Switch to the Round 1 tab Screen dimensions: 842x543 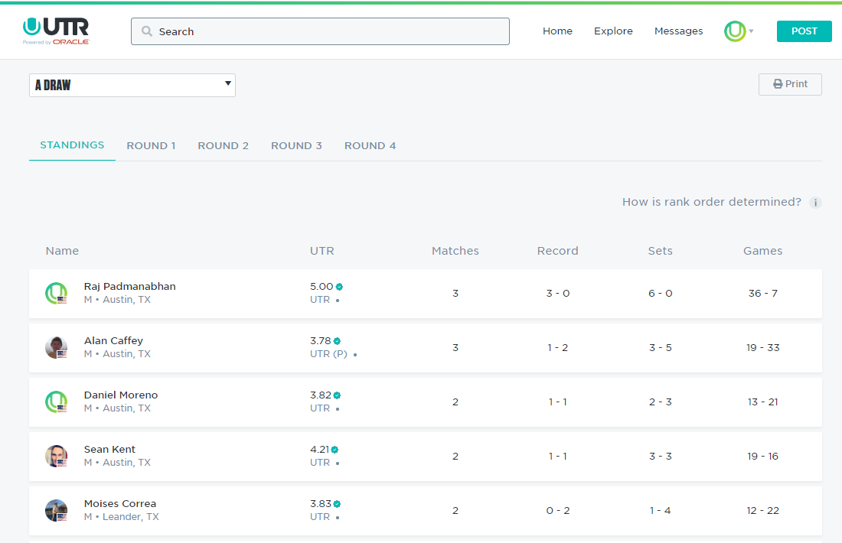point(151,145)
